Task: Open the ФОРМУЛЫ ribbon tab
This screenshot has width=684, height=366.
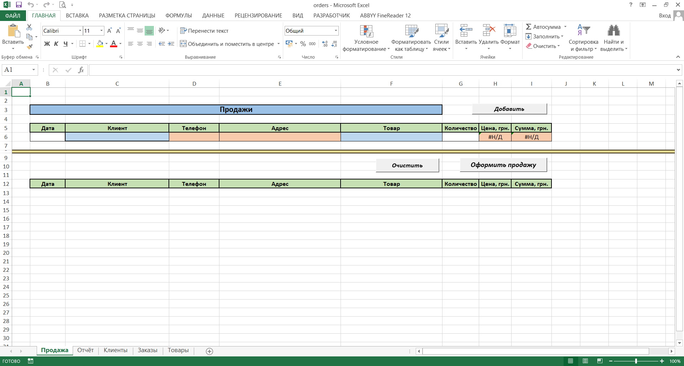Action: point(178,16)
